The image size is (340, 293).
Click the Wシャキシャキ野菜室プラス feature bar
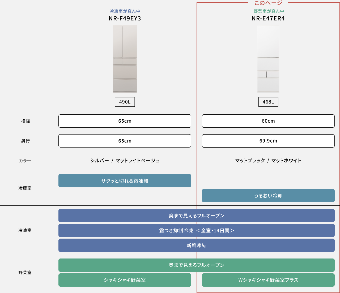click(268, 280)
